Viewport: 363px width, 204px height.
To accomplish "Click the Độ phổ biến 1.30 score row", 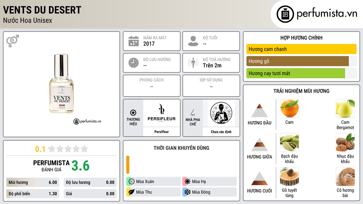I will pos(33,194).
